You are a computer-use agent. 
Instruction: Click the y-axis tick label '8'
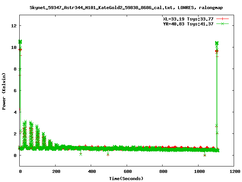(15, 69)
